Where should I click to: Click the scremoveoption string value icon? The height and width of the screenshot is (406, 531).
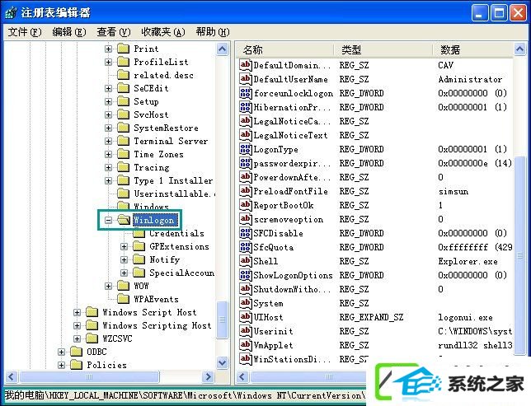point(246,219)
